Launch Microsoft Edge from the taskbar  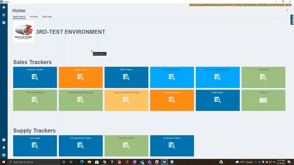82,162
